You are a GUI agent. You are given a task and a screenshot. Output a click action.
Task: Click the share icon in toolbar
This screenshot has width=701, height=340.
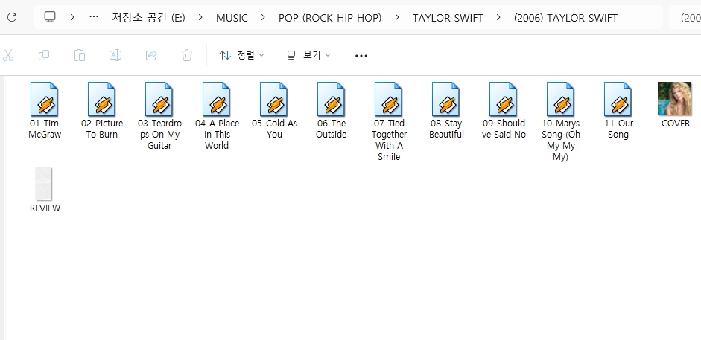pyautogui.click(x=151, y=55)
